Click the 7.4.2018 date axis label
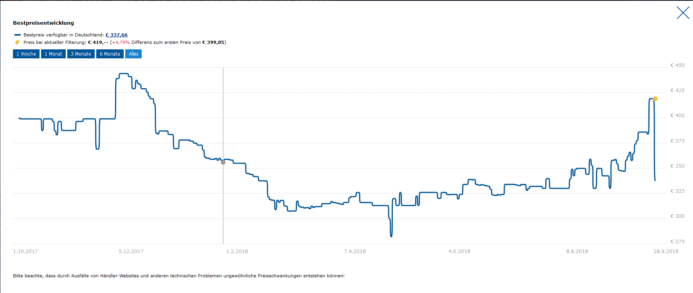 pyautogui.click(x=355, y=251)
